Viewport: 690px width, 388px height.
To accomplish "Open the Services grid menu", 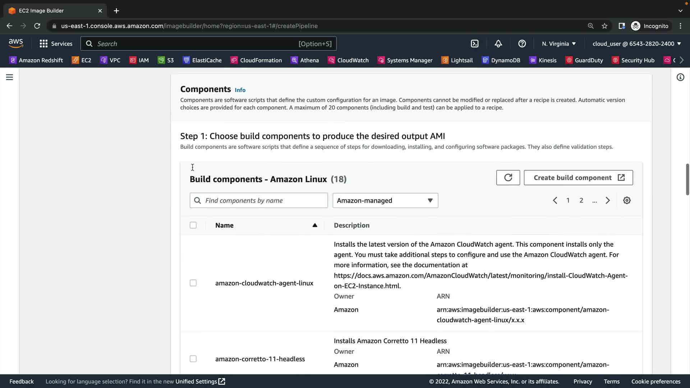I will pos(56,43).
